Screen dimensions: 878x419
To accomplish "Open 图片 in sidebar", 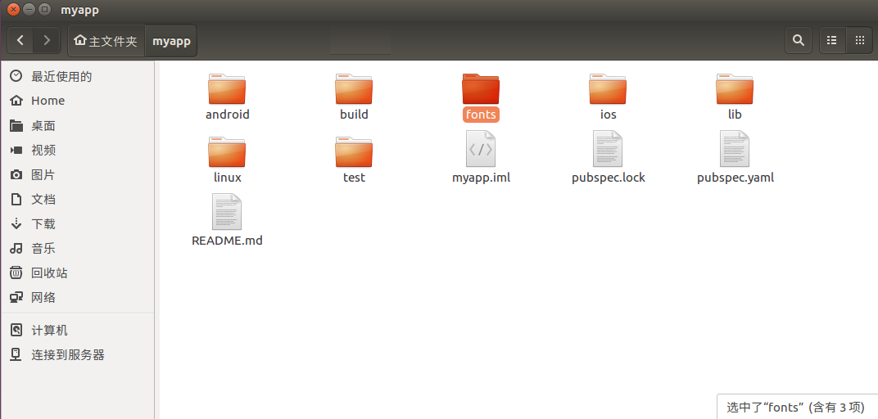I will tap(77, 175).
